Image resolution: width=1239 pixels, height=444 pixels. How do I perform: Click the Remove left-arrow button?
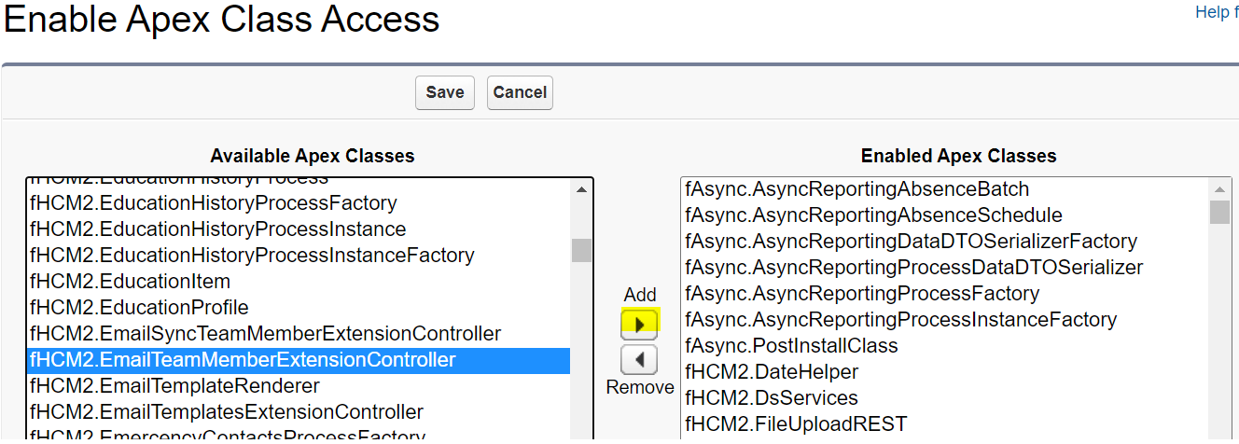point(639,359)
